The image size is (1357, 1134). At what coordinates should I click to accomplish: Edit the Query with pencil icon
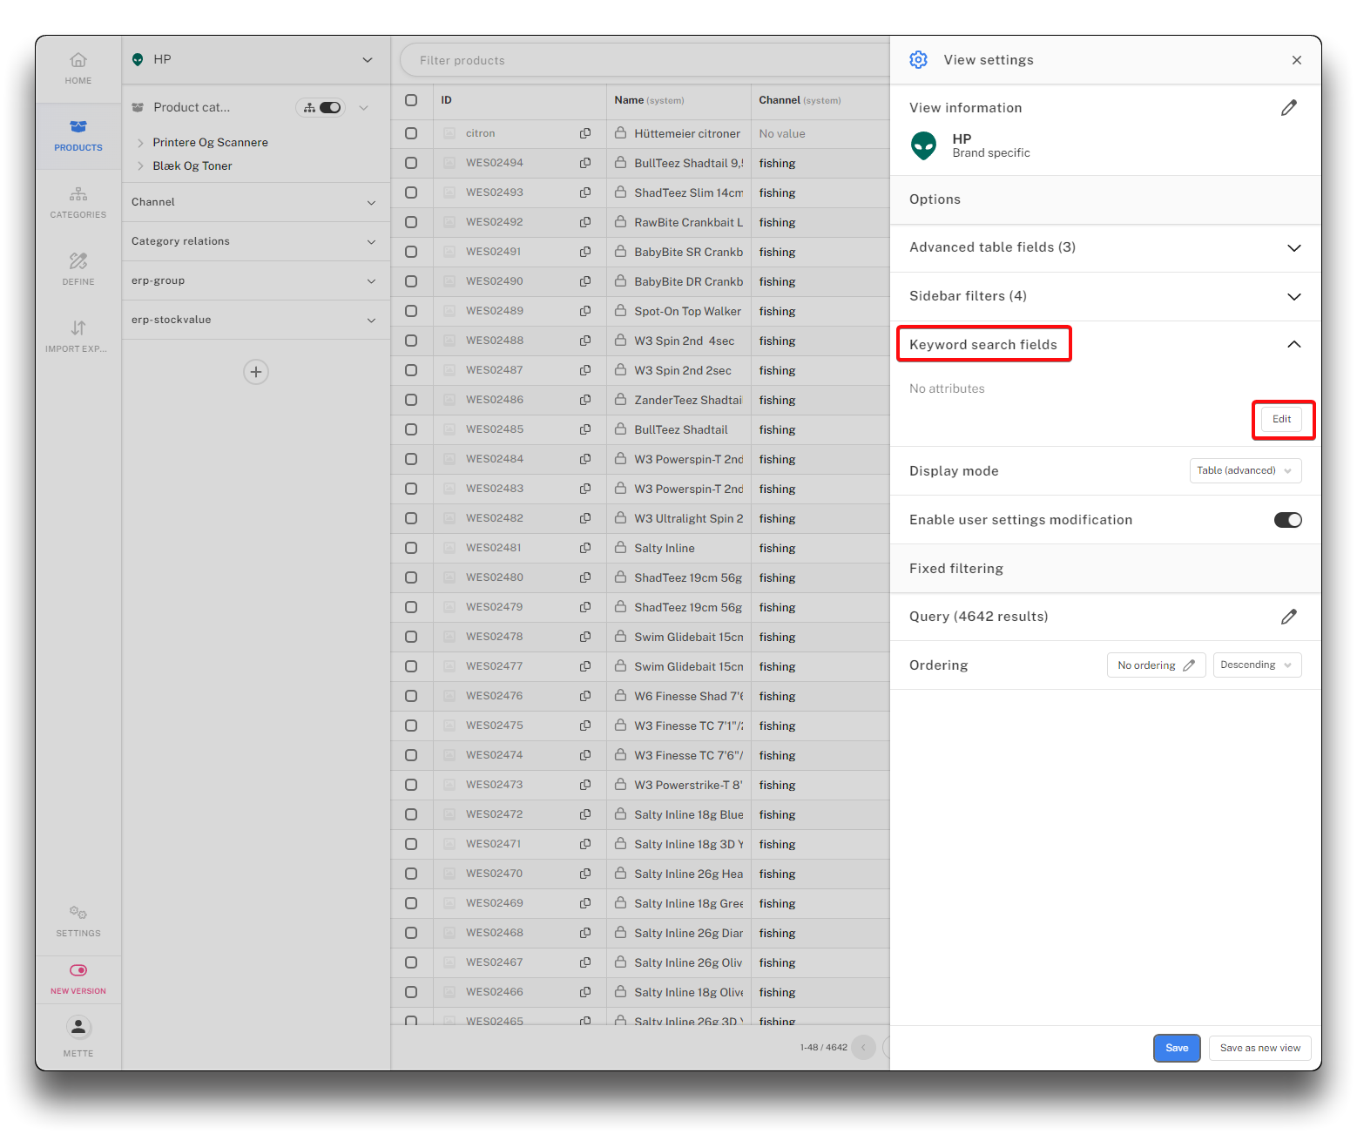tap(1288, 617)
